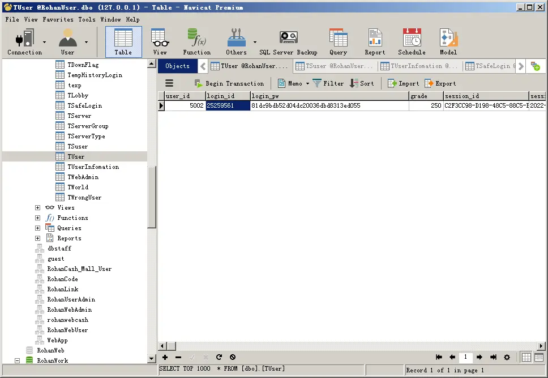Refresh table data with the reload icon
This screenshot has width=548, height=378.
pos(219,357)
